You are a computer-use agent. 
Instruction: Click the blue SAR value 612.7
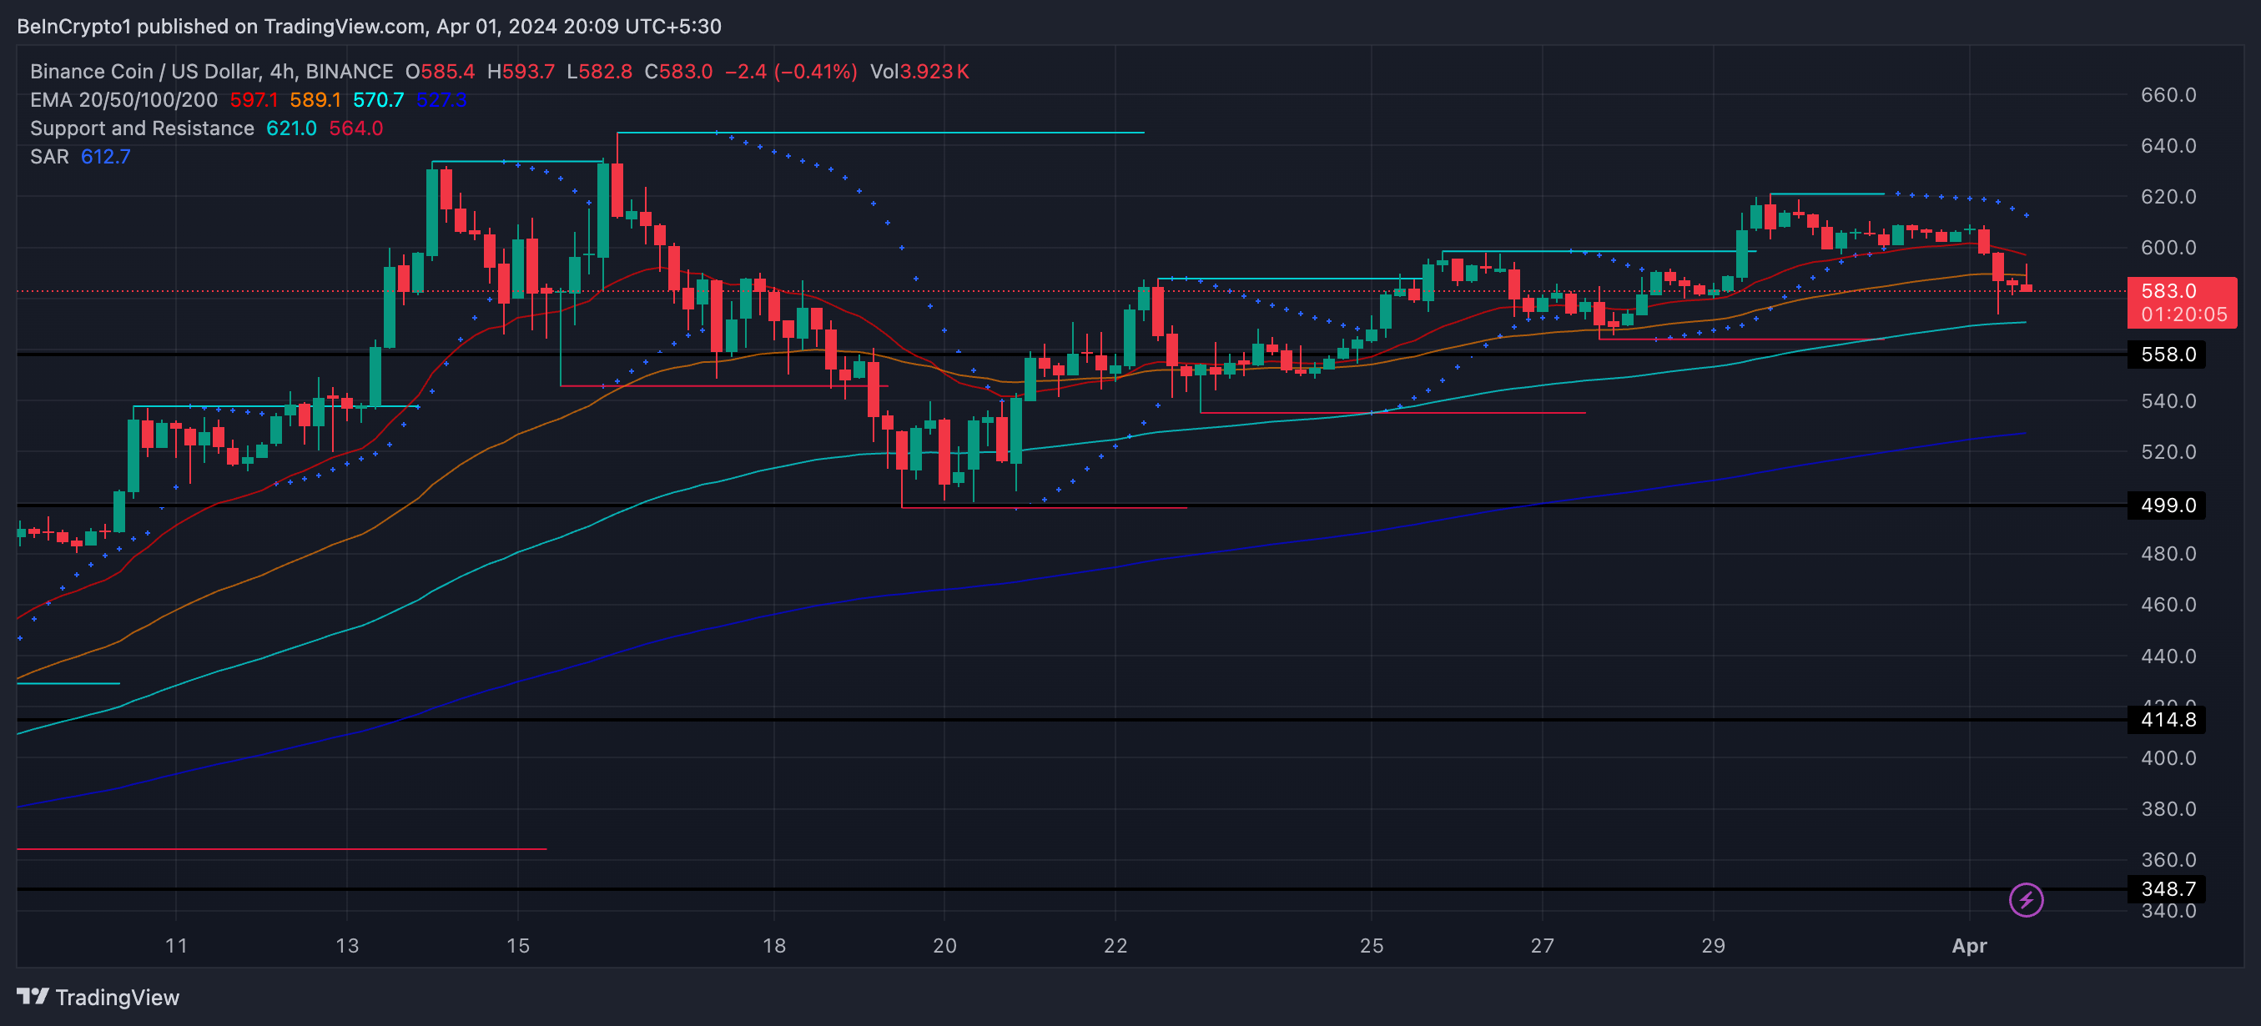click(105, 156)
